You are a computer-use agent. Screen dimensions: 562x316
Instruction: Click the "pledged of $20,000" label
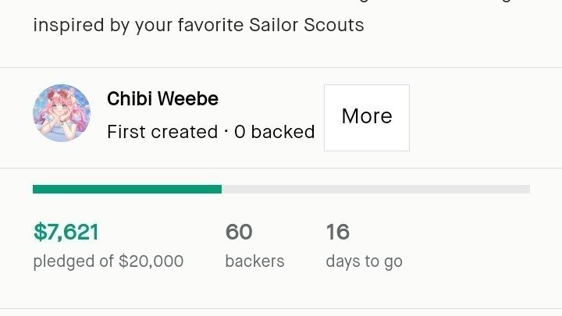click(108, 261)
